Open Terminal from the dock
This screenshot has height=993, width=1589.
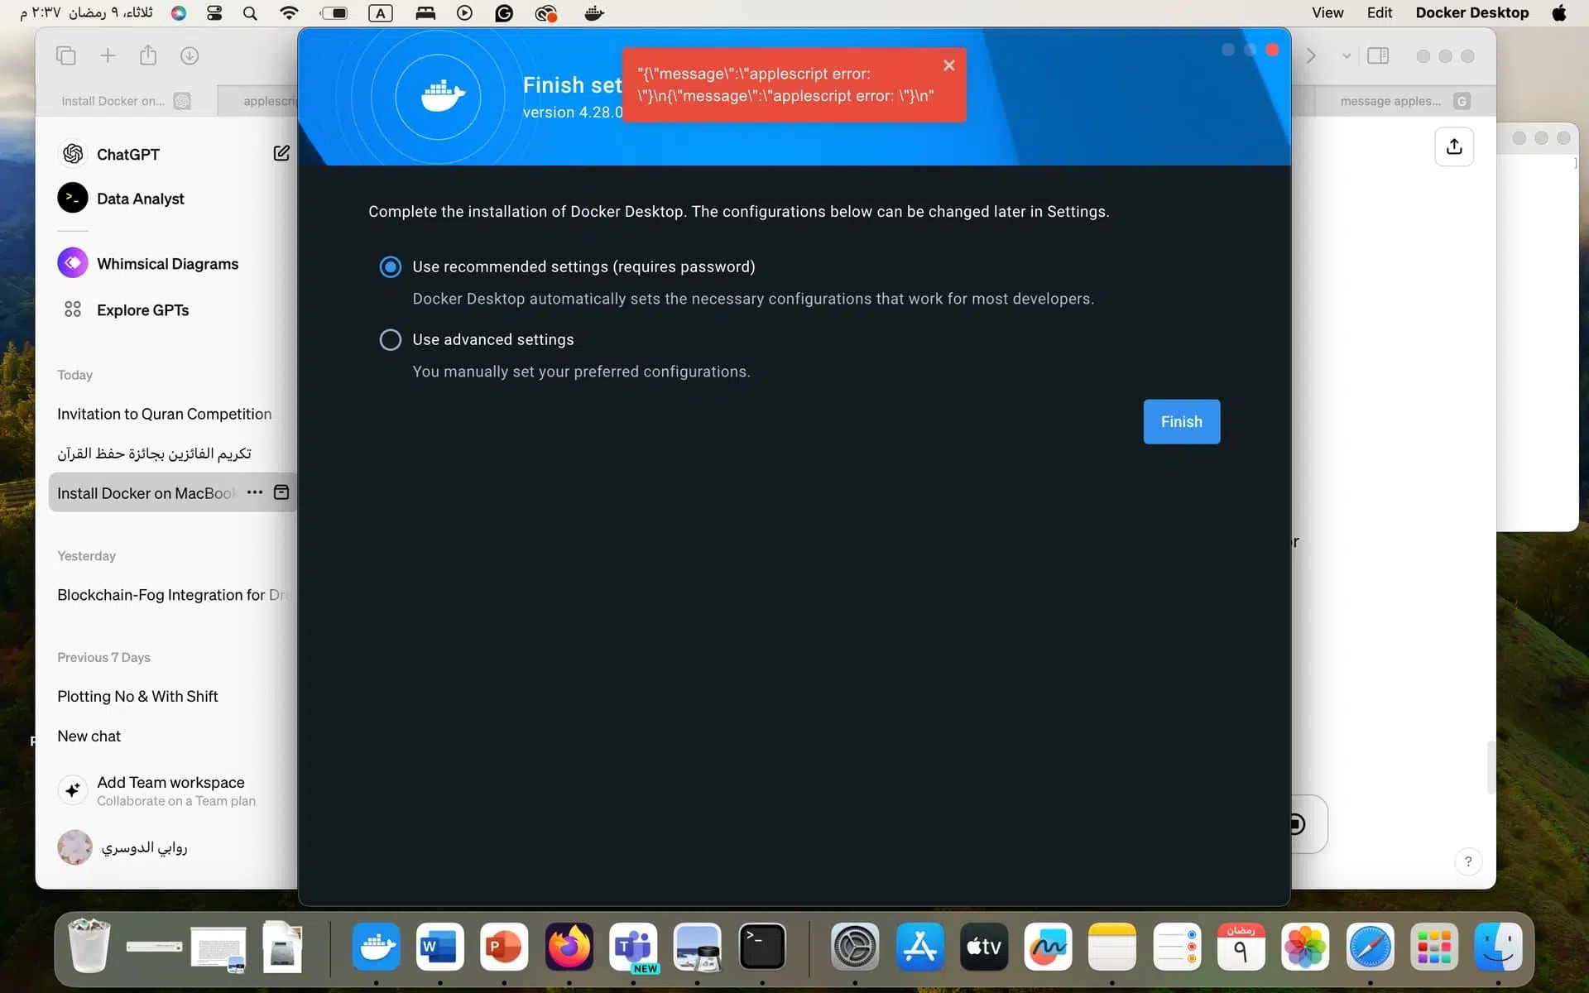click(761, 946)
